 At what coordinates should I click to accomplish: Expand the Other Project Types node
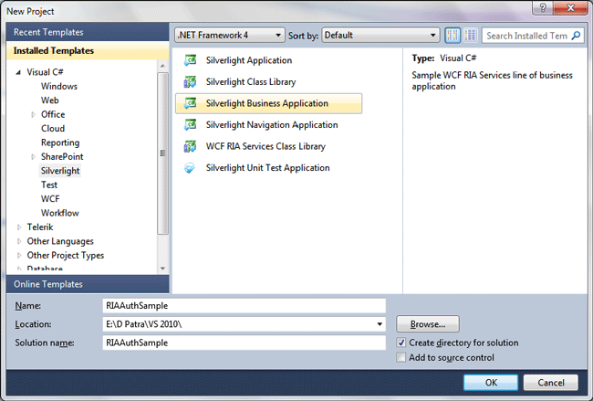[x=19, y=255]
